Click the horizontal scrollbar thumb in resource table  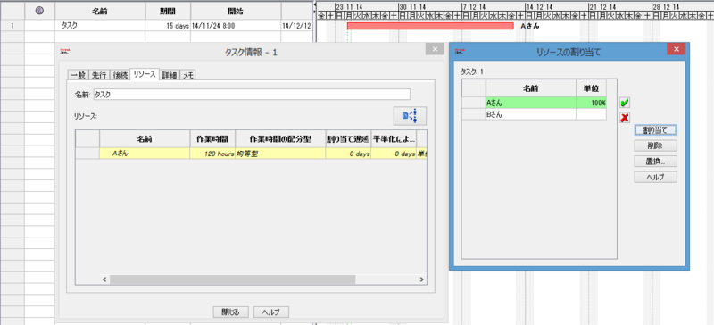tap(232, 279)
